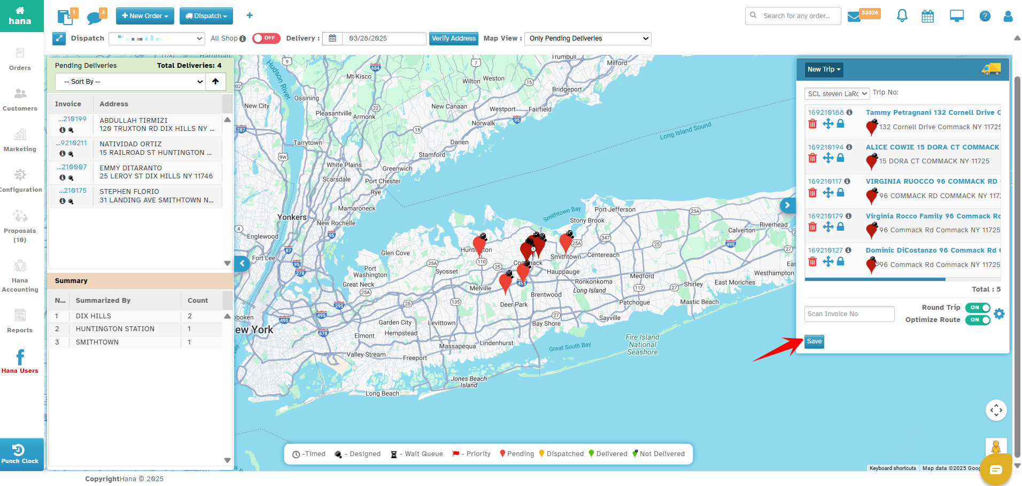Viewport: 1022px width, 486px height.
Task: Open the calendar icon in top bar
Action: click(x=928, y=16)
